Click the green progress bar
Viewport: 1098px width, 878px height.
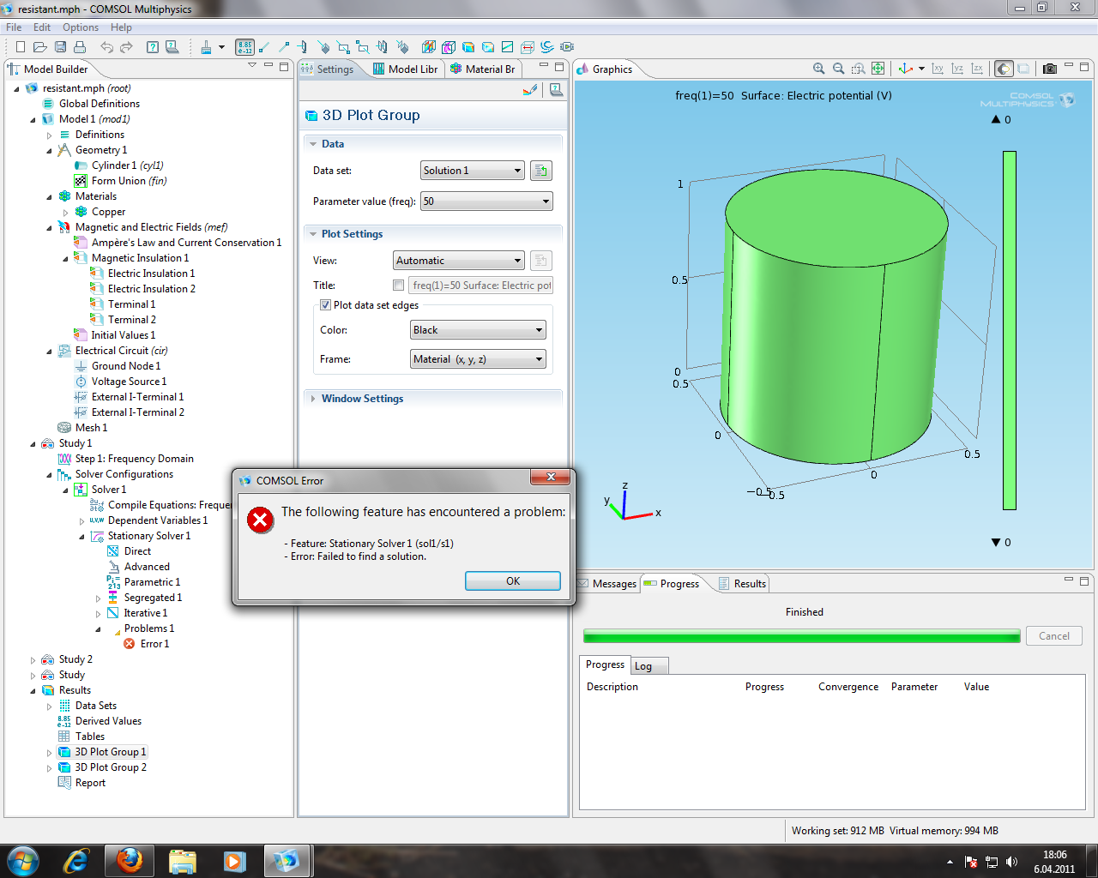pyautogui.click(x=801, y=636)
